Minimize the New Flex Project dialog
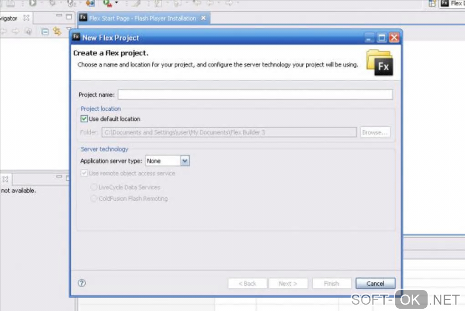The width and height of the screenshot is (465, 311). (369, 38)
